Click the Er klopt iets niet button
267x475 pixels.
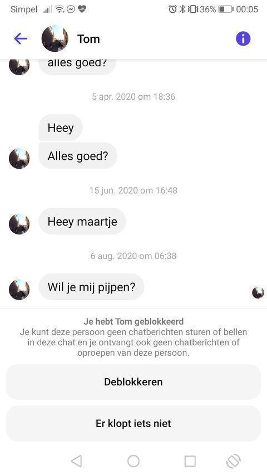pos(133,423)
